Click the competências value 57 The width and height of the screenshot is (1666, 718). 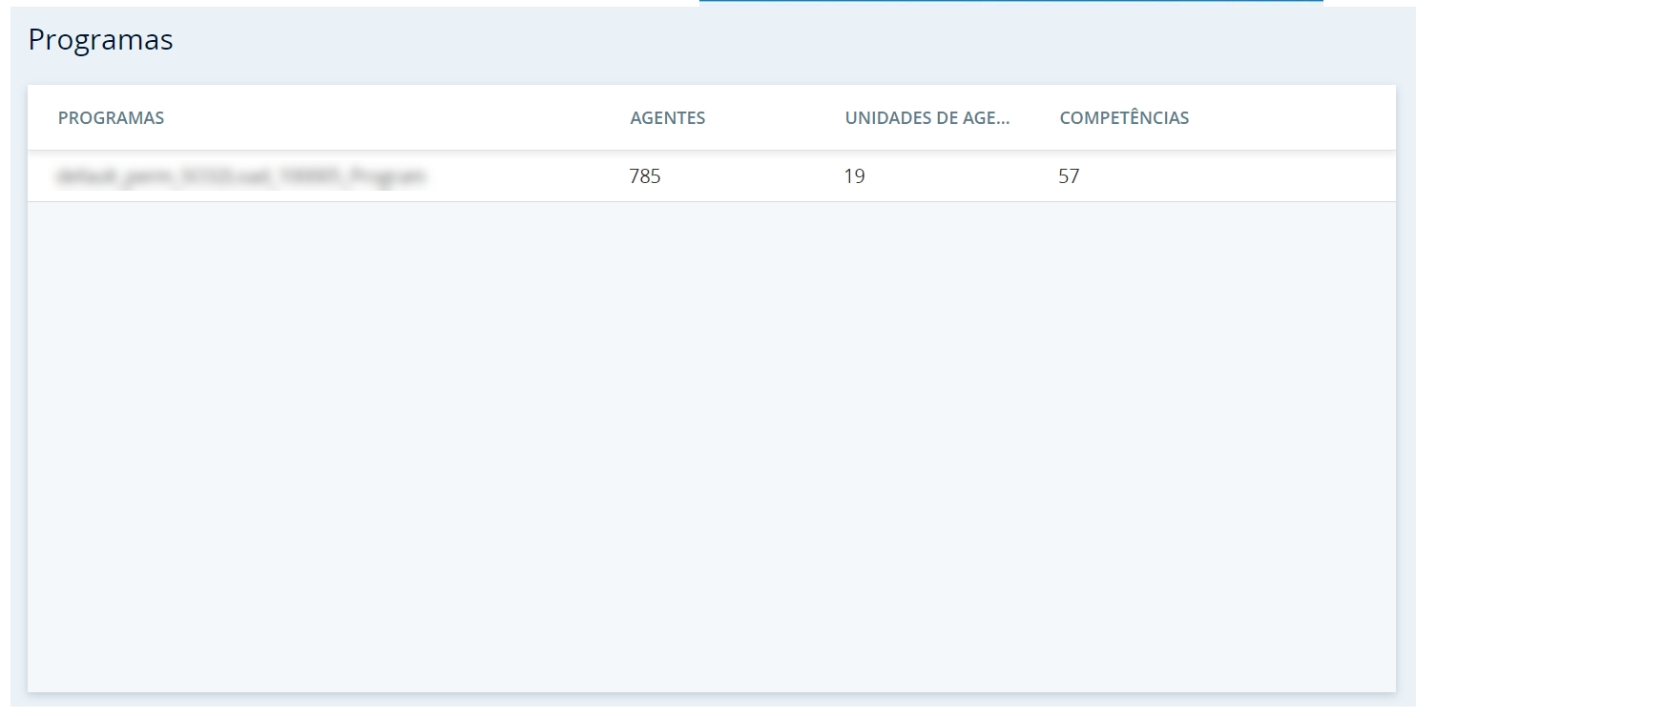(x=1069, y=176)
